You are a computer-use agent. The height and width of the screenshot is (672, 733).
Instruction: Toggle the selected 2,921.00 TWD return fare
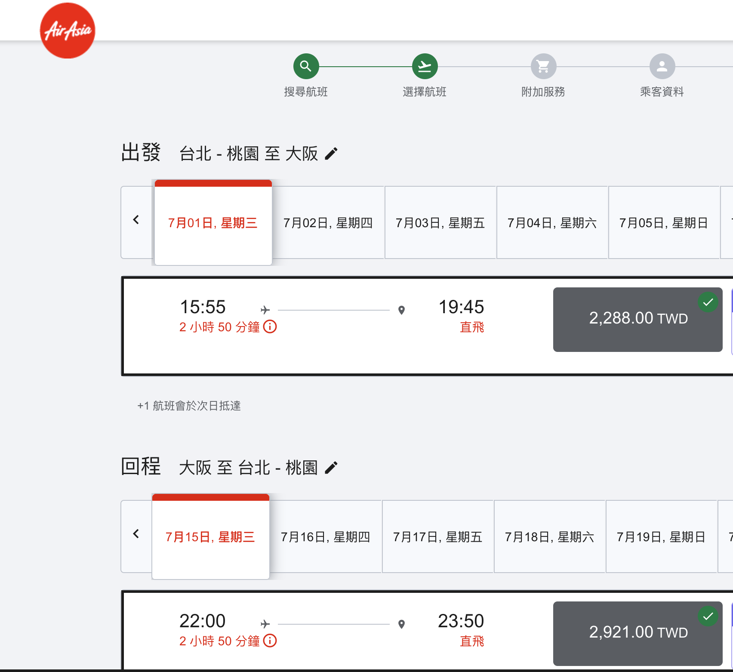coord(638,633)
